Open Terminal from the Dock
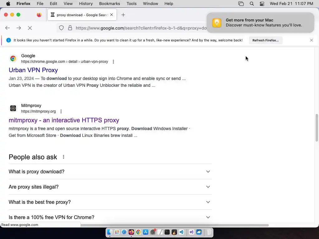319x239 pixels. tap(167, 232)
